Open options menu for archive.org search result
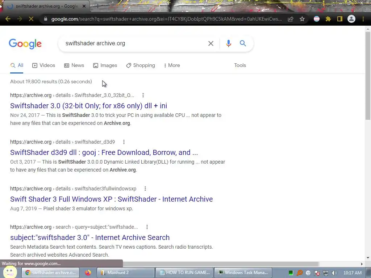This screenshot has width=371, height=278. coord(147,227)
